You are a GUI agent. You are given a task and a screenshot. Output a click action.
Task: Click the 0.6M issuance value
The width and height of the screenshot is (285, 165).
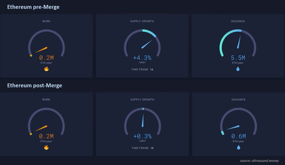tap(238, 136)
